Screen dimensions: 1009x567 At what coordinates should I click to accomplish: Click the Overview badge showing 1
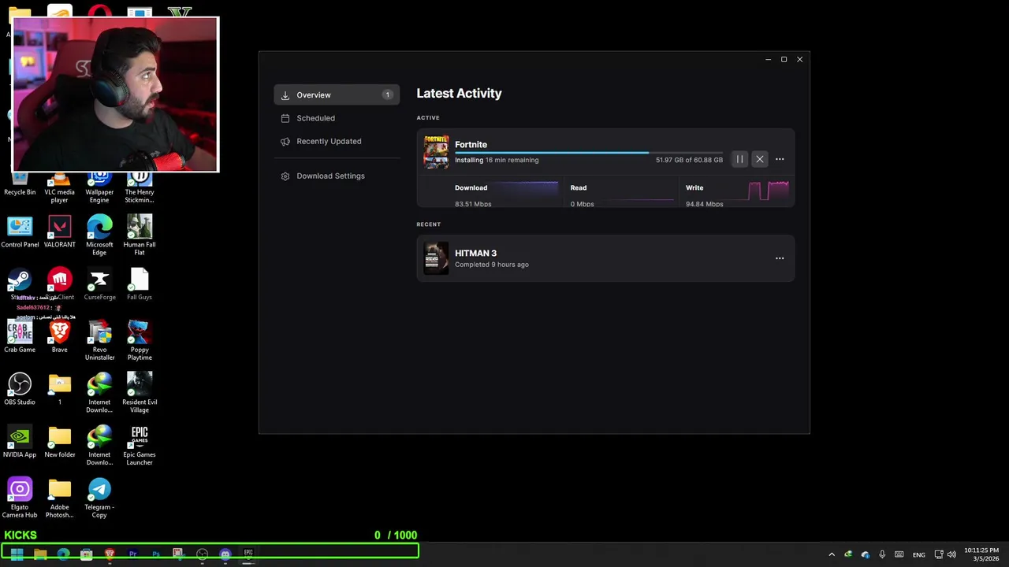point(387,95)
